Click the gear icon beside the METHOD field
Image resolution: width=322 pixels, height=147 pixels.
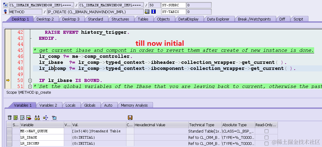click(5, 12)
